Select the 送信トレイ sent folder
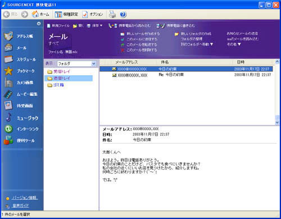Image resolution: width=281 pixels, height=219 pixels. point(69,78)
